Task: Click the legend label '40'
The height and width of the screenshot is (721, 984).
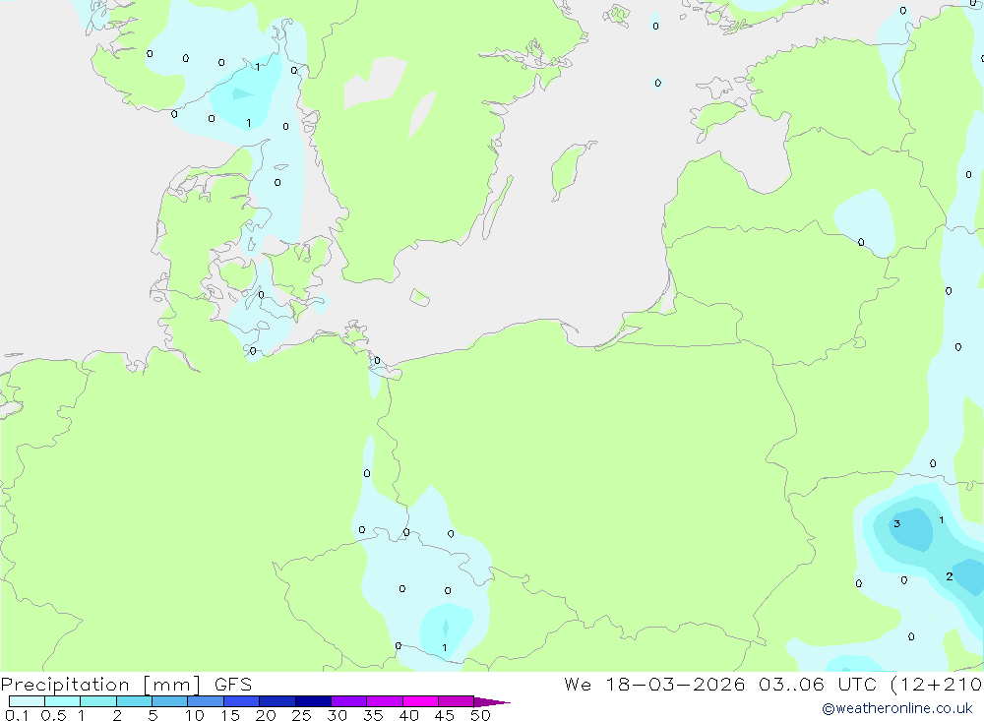Action: (x=408, y=715)
